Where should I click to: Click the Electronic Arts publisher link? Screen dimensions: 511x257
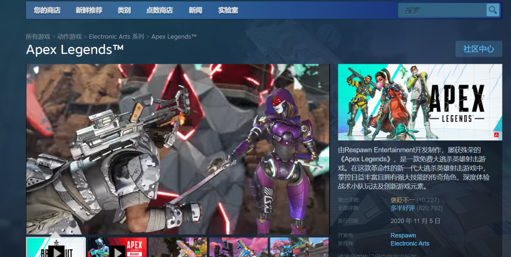click(x=410, y=244)
